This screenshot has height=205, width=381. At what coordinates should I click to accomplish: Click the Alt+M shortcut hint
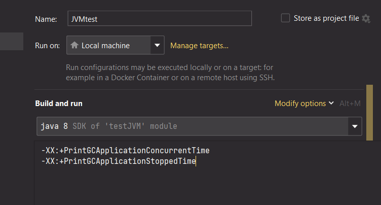(350, 104)
